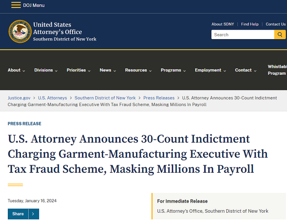Go to Justice.gov breadcrumb link

coord(19,98)
